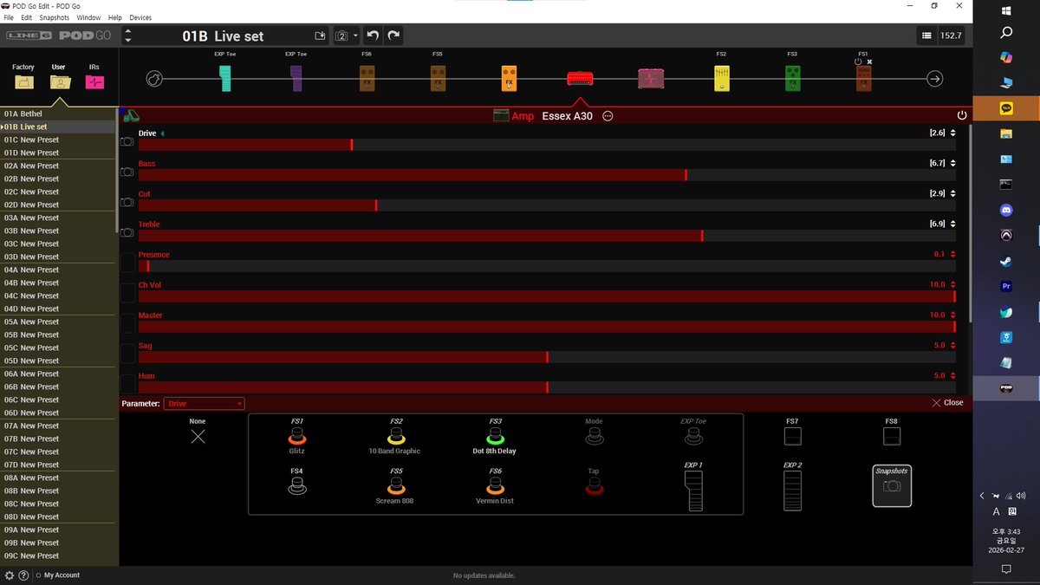This screenshot has width=1040, height=585.
Task: Open the Parameter dropdown showing Drive
Action: (205, 404)
